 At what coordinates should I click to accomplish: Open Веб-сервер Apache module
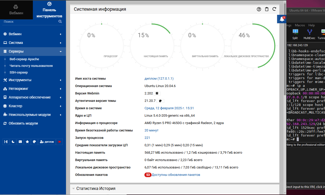(24, 59)
